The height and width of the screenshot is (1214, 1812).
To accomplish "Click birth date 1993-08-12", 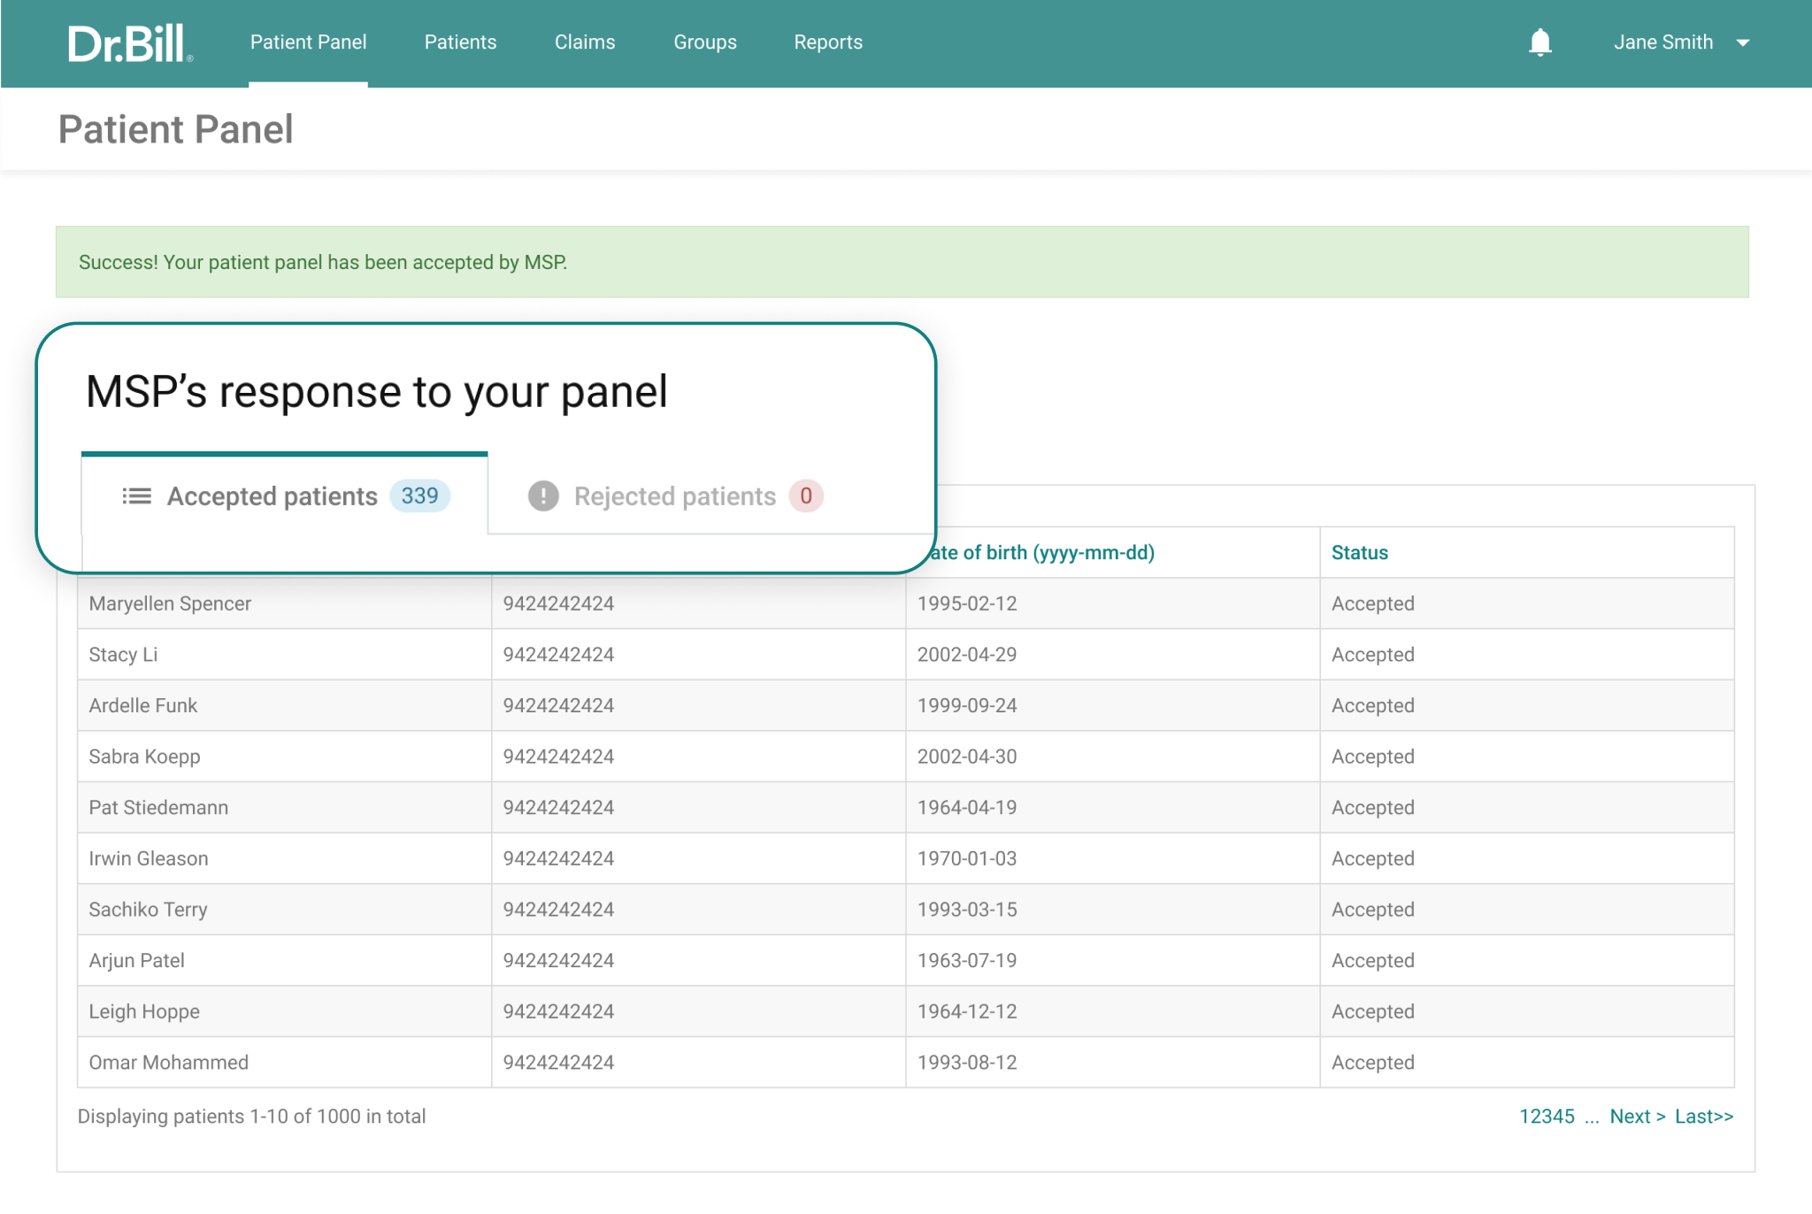I will point(967,1062).
